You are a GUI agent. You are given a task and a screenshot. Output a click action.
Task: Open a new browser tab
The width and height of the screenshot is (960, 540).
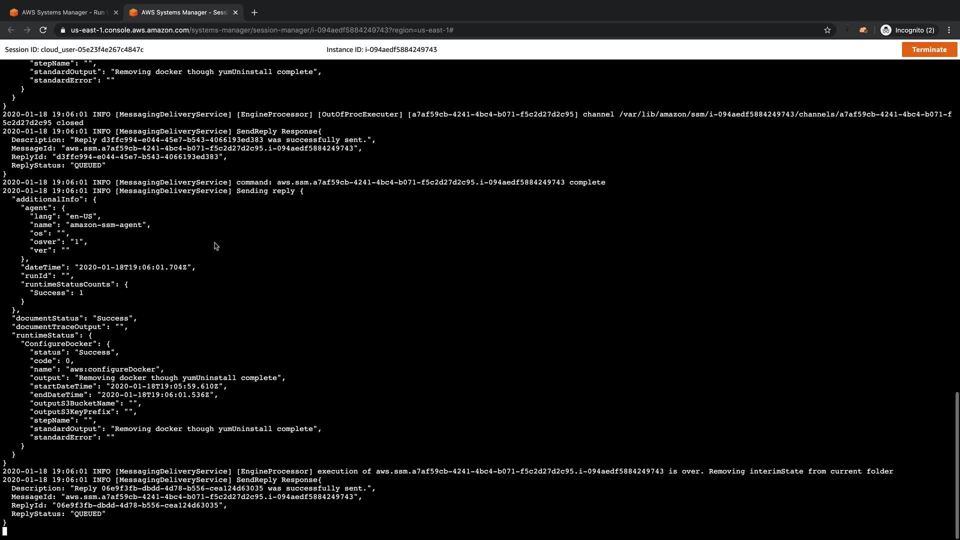pyautogui.click(x=254, y=12)
